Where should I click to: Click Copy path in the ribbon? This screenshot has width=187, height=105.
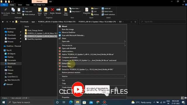coord(27,12)
